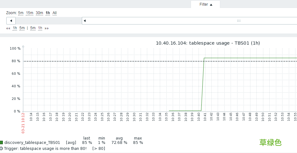Click the avg value 72.68 %
Image resolution: width=297 pixels, height=153 pixels.
tap(119, 143)
